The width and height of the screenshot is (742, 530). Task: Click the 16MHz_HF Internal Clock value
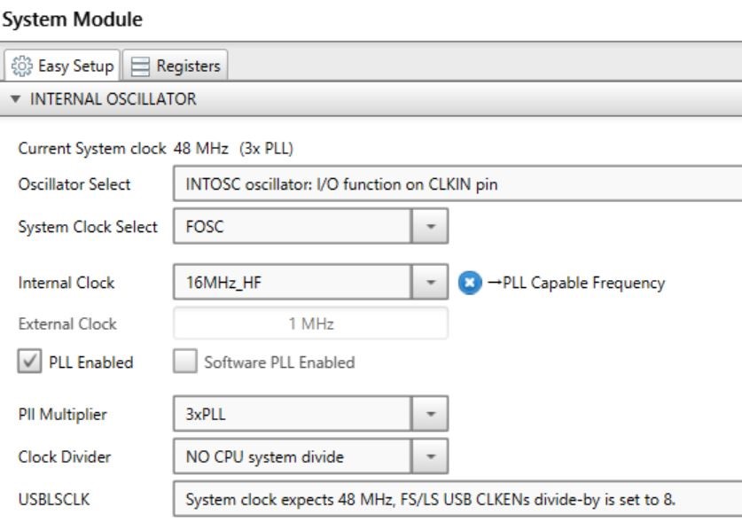pos(293,284)
